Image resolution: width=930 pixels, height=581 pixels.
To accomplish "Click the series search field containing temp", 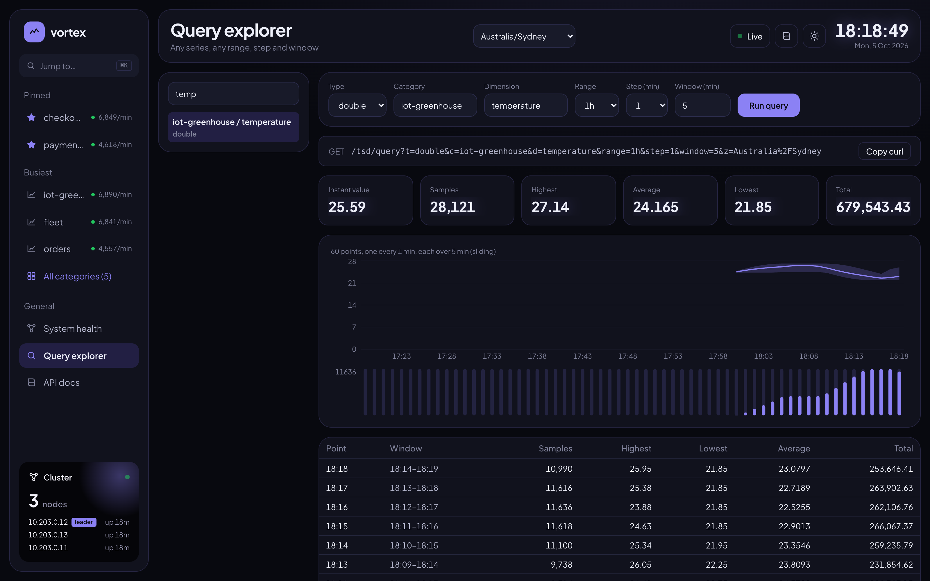I will [233, 94].
